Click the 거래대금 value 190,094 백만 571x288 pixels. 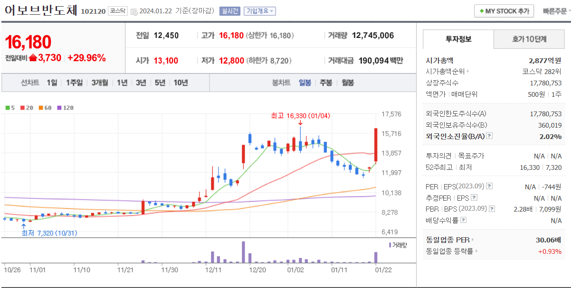(x=380, y=61)
